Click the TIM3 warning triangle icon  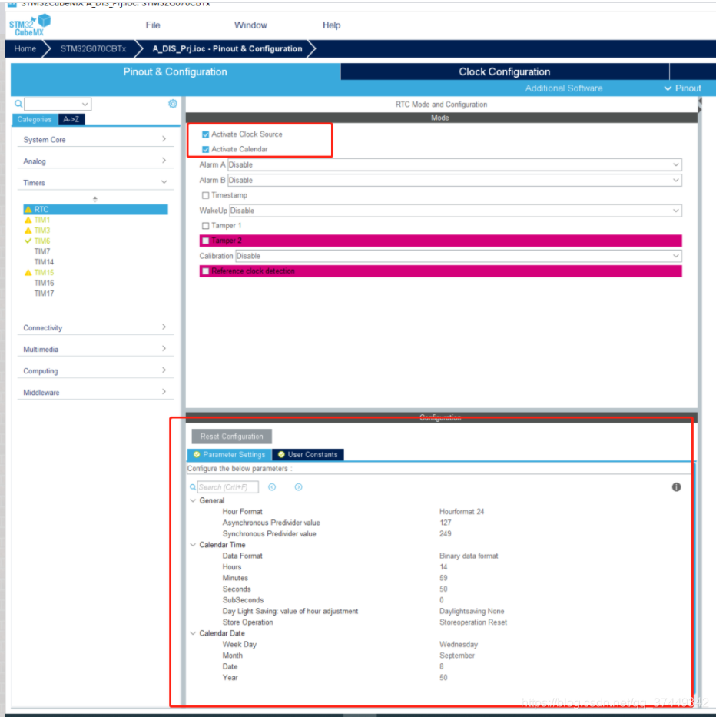click(x=28, y=231)
